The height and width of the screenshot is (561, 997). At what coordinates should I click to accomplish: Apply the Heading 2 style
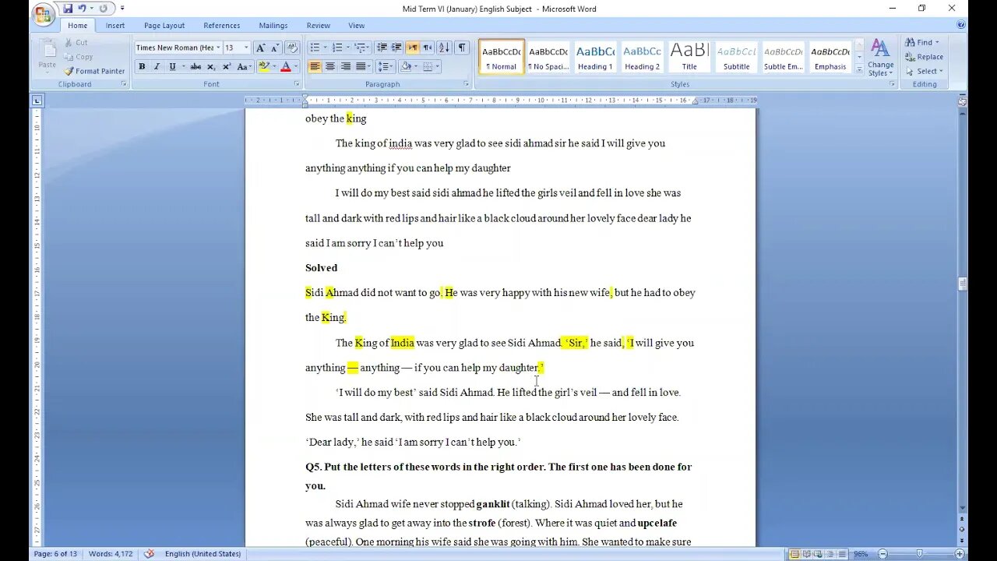(642, 58)
